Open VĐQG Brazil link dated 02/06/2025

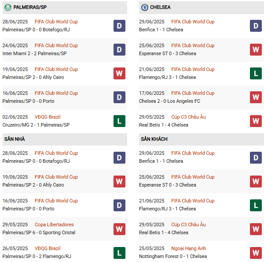[x=48, y=117]
